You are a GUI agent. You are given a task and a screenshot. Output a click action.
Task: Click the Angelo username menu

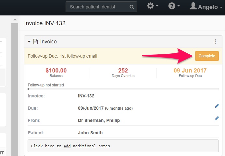[x=208, y=7]
